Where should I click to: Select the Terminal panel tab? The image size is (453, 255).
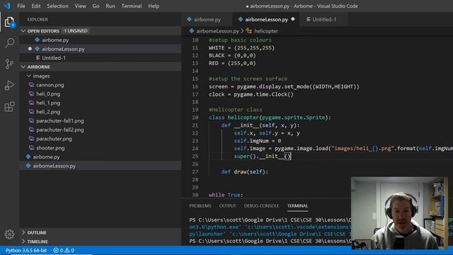(x=297, y=205)
